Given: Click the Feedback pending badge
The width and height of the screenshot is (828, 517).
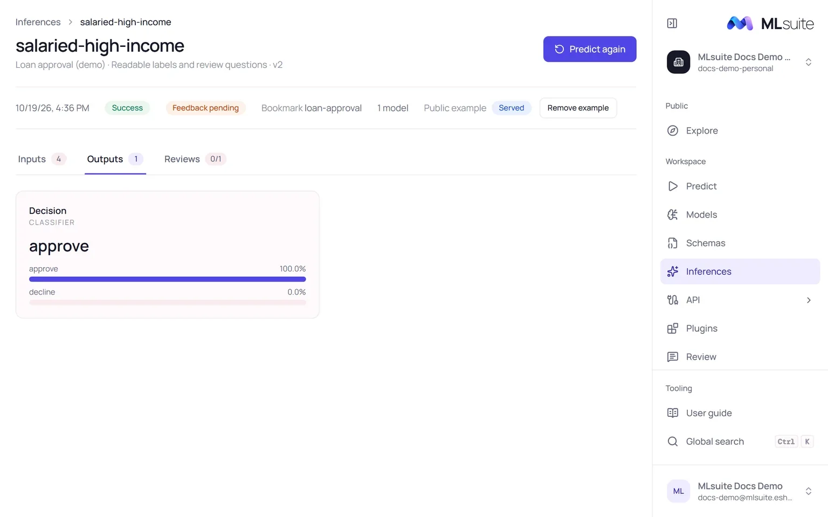Looking at the screenshot, I should [205, 108].
